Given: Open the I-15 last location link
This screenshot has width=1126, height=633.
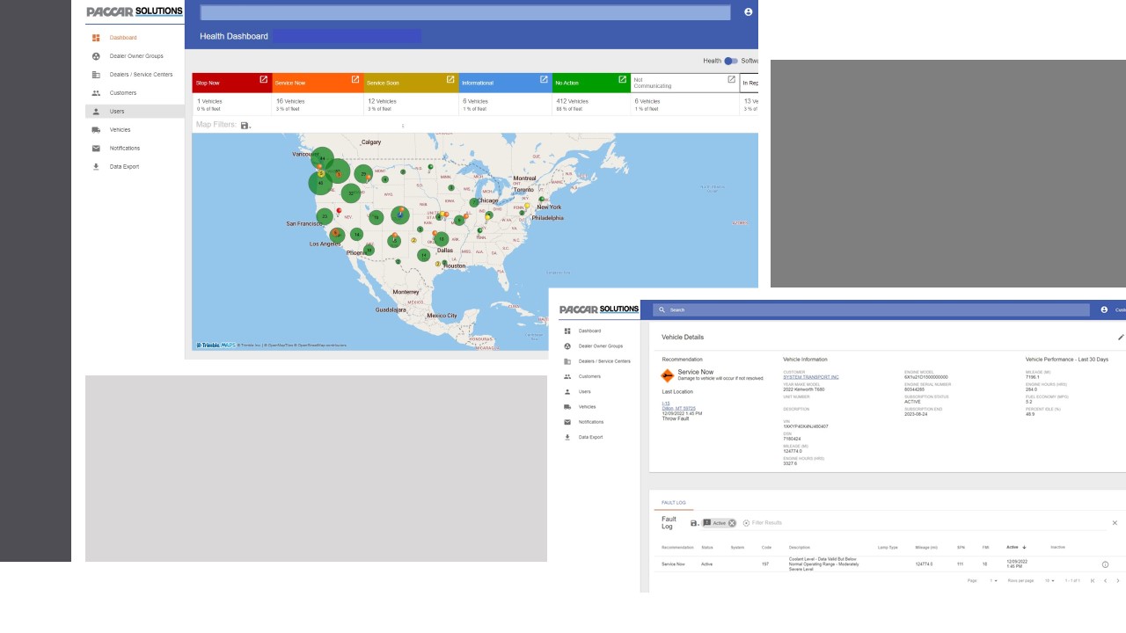Looking at the screenshot, I should pos(666,404).
